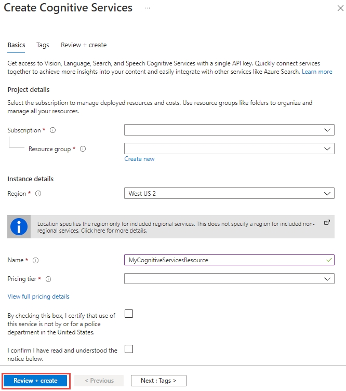
Task: Close the Create Cognitive Services pane
Action: pos(338,8)
